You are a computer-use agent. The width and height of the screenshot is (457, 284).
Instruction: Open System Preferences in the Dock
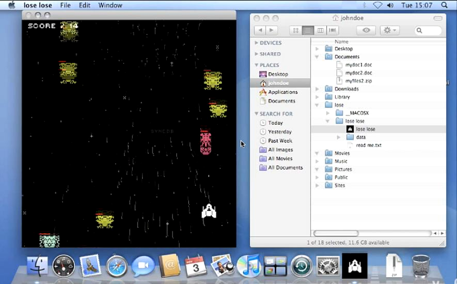pos(328,266)
